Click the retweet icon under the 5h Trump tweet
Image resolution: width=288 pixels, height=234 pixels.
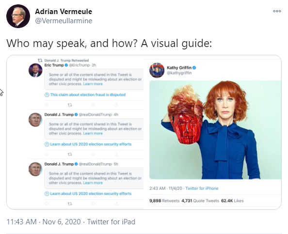point(70,203)
